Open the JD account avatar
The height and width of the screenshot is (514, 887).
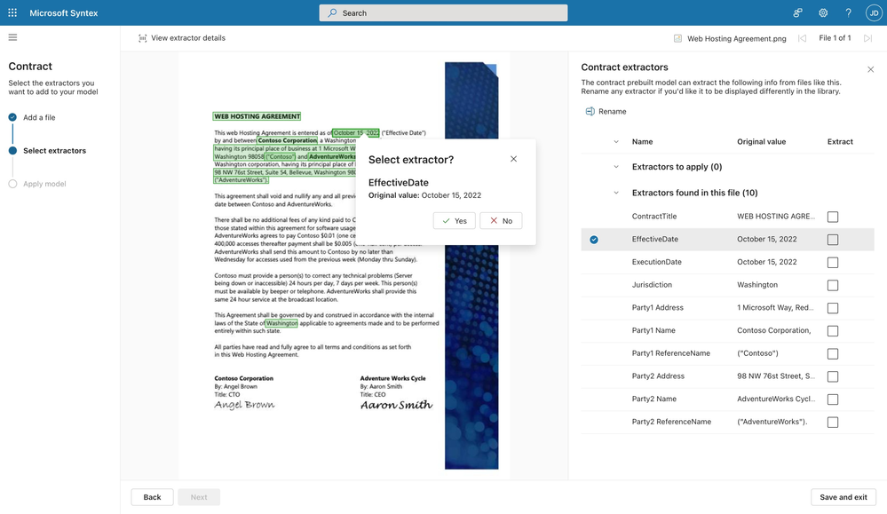point(874,13)
